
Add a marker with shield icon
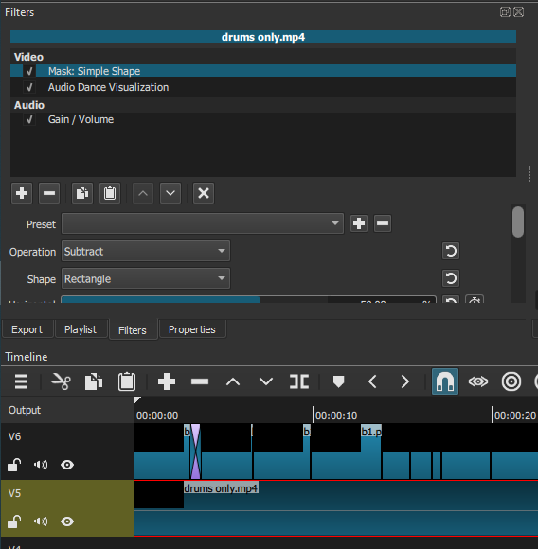pyautogui.click(x=338, y=381)
